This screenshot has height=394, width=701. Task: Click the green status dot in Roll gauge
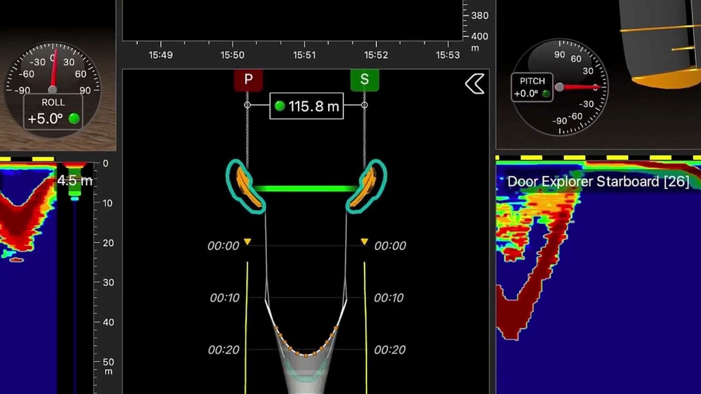click(74, 118)
